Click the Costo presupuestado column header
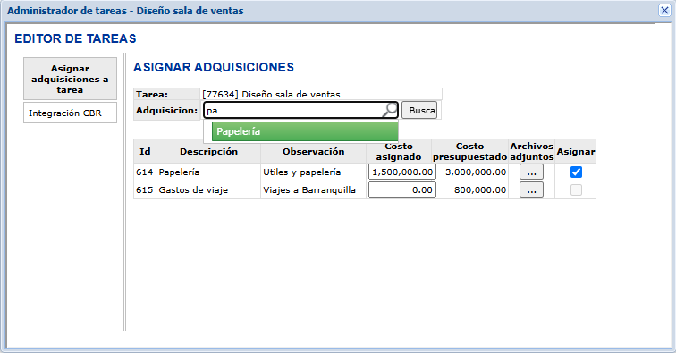The image size is (676, 353). (x=470, y=151)
